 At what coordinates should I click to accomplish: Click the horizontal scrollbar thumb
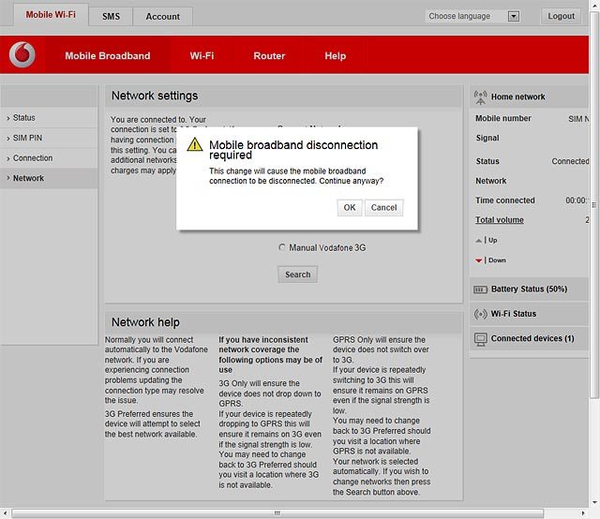(277, 512)
